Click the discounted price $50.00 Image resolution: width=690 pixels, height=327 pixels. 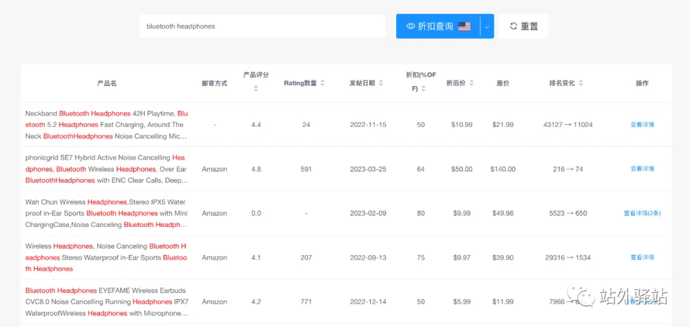(462, 169)
